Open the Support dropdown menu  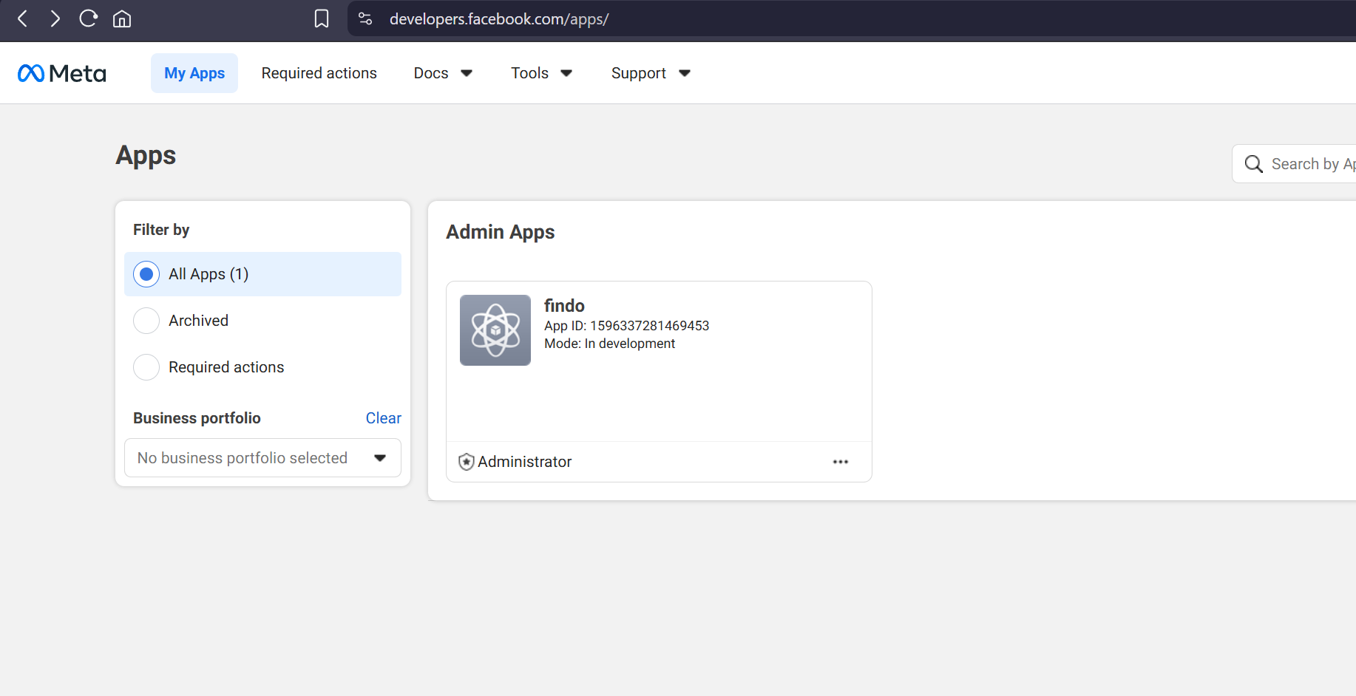(x=651, y=73)
